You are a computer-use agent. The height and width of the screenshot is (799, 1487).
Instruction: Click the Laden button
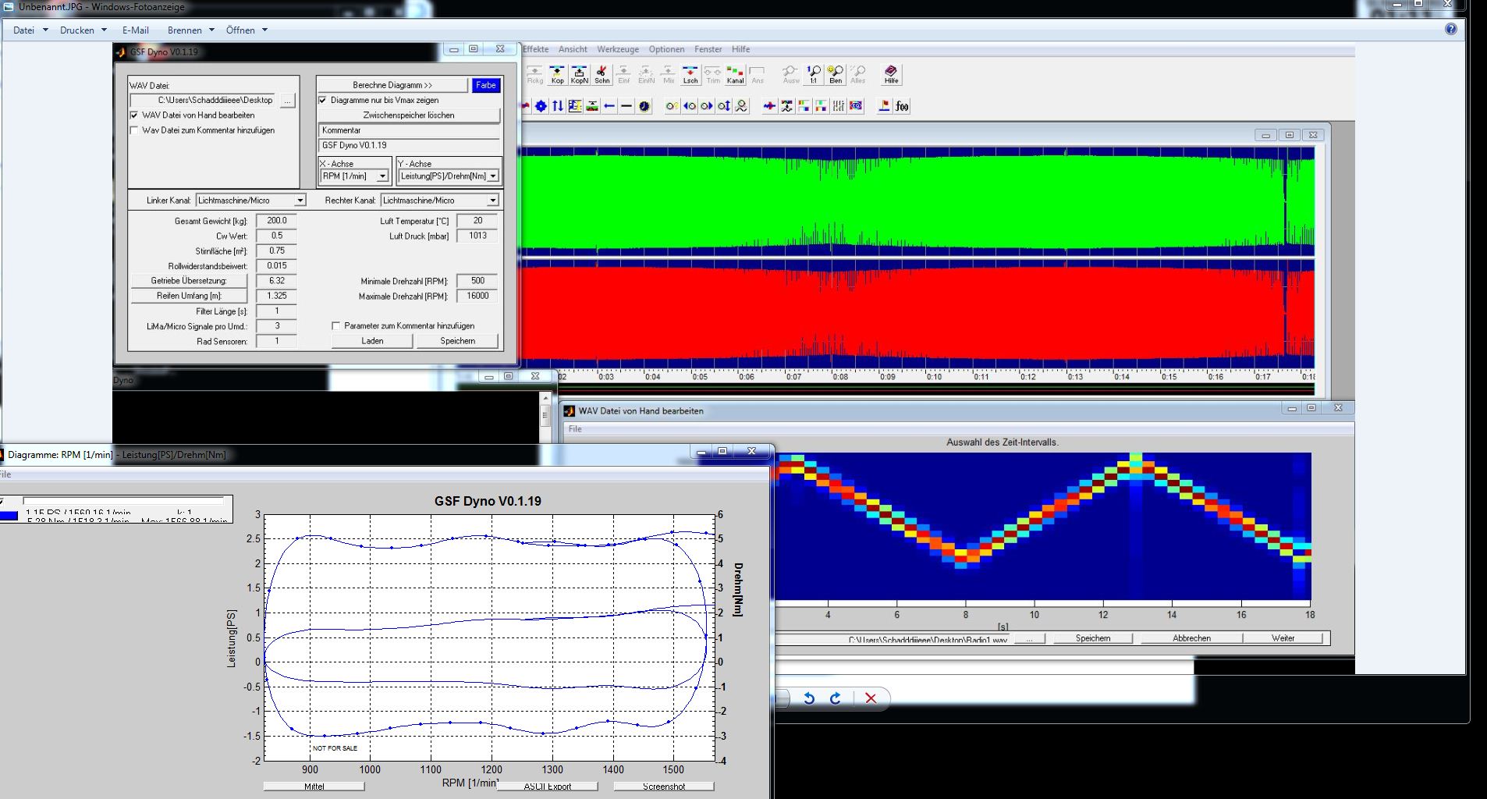[372, 341]
